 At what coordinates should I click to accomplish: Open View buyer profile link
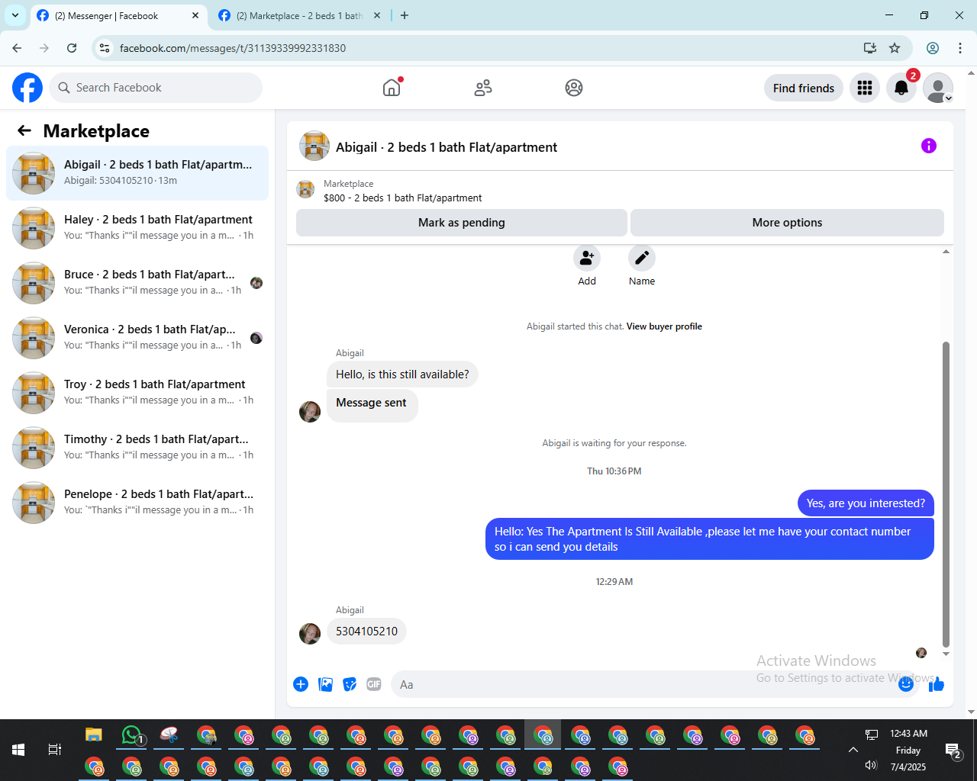tap(664, 326)
